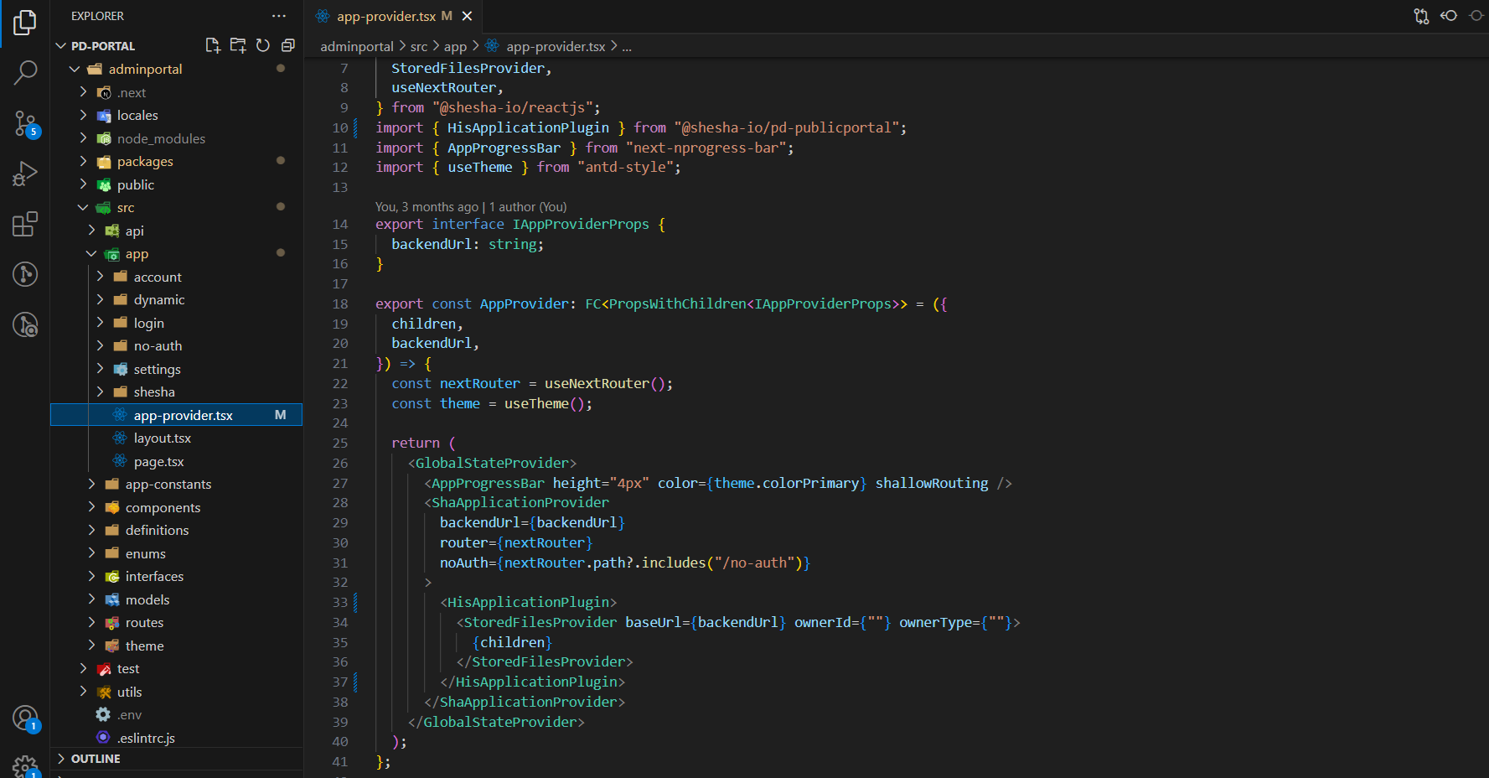
Task: Close the app-provider.tsx editor tab
Action: click(467, 16)
